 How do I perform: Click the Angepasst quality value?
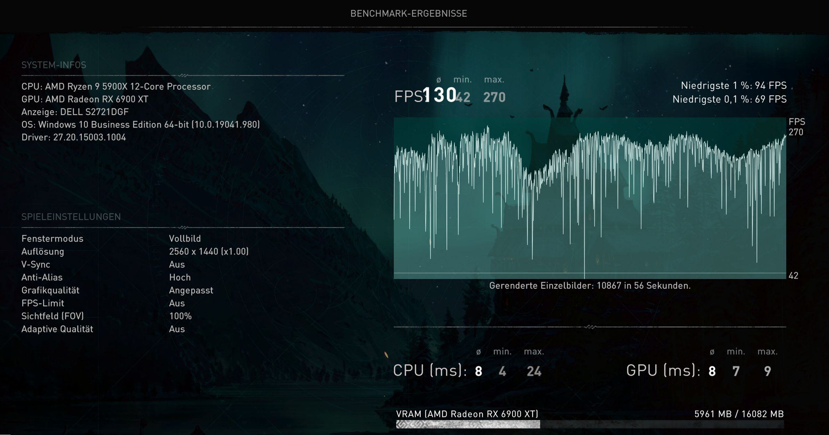point(191,290)
